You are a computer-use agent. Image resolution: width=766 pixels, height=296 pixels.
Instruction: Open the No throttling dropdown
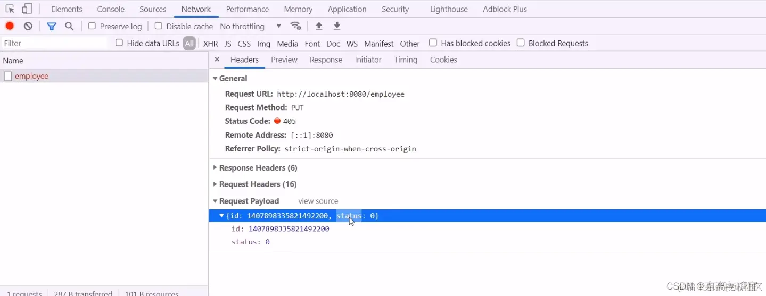pos(251,26)
